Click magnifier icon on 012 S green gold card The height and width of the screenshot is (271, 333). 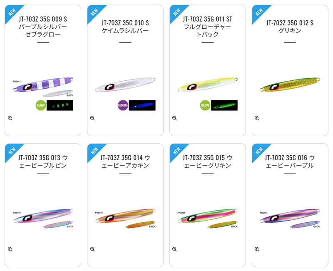(x=257, y=118)
